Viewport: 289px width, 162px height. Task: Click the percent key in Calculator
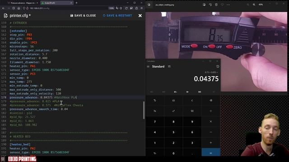click(x=155, y=100)
